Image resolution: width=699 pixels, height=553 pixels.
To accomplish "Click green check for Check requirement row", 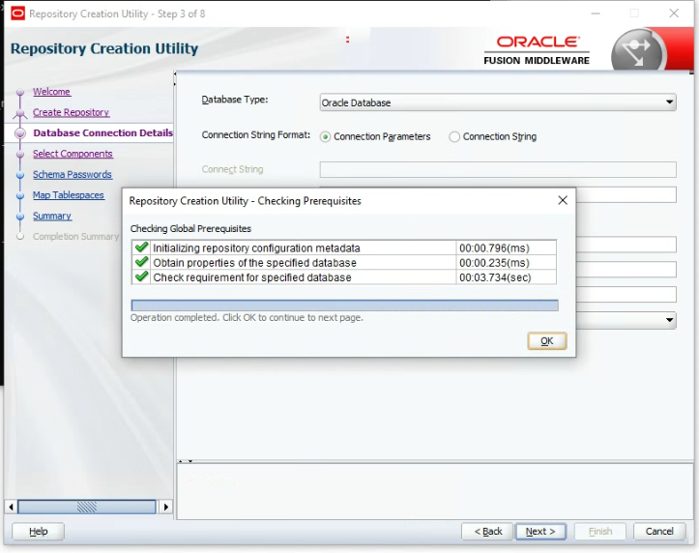I will 142,276.
